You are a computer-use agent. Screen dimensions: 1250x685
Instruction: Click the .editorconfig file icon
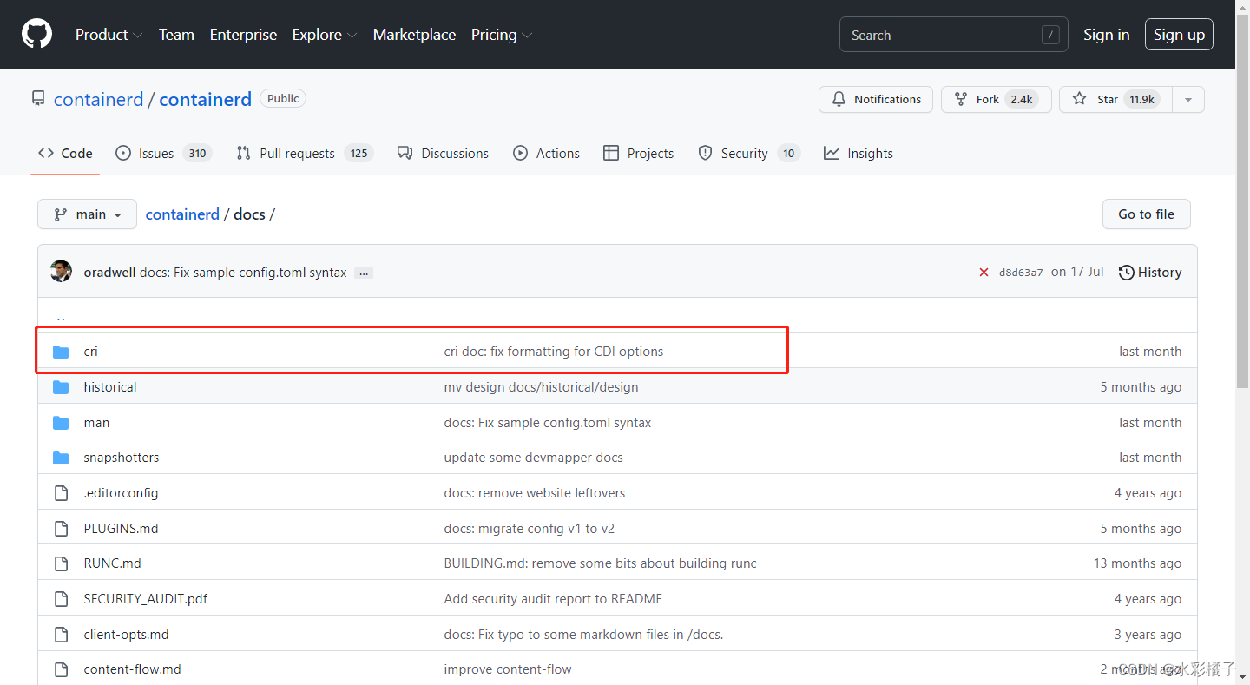(x=61, y=493)
